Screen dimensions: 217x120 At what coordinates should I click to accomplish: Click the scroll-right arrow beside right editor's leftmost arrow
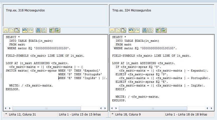[x=116, y=108]
